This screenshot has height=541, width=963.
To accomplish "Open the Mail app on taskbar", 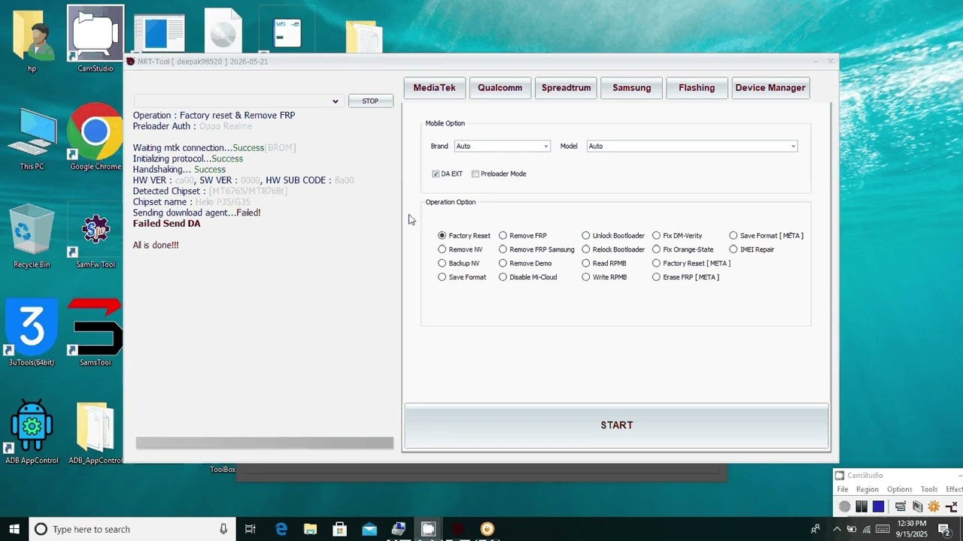I will click(369, 529).
